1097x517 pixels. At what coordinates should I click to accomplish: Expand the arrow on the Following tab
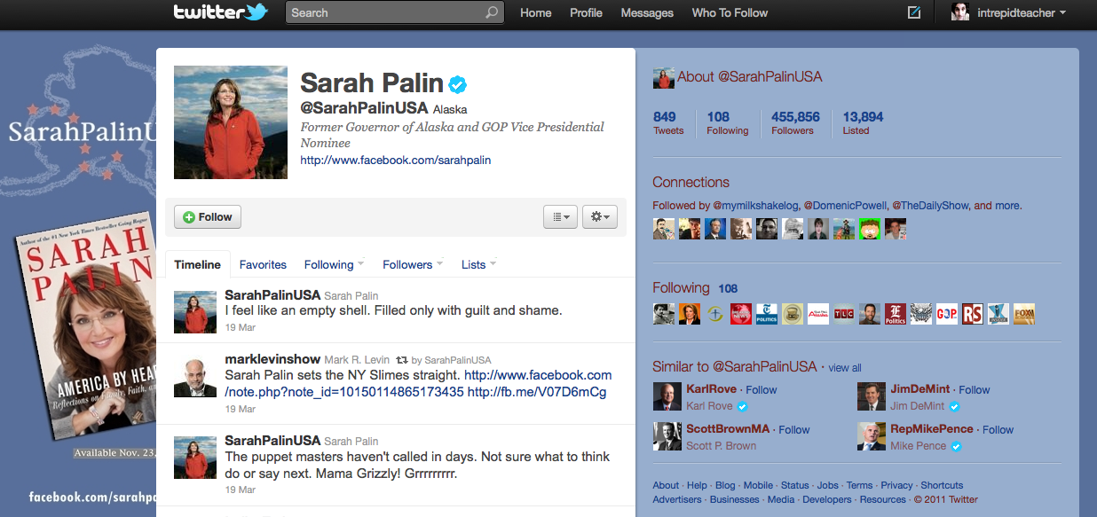pos(362,263)
